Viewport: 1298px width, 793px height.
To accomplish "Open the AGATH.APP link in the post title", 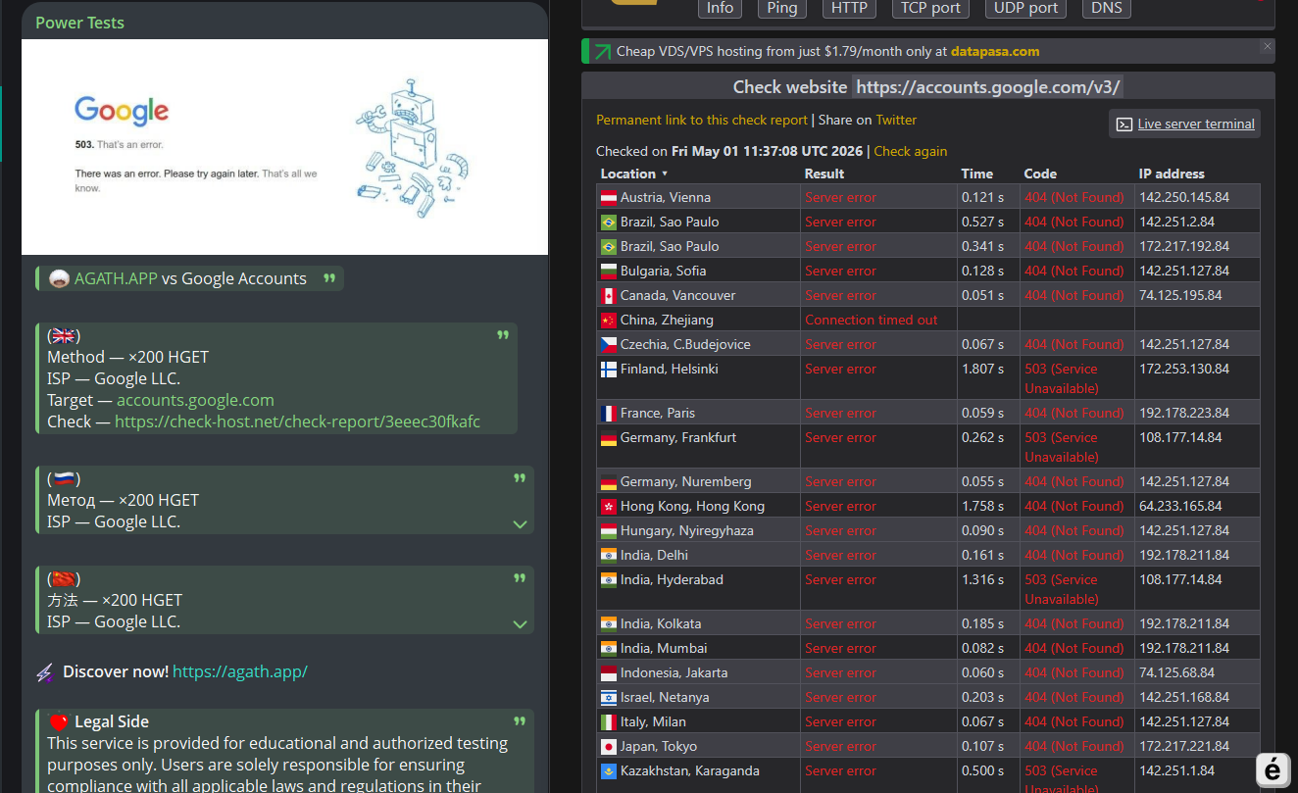I will click(x=116, y=278).
